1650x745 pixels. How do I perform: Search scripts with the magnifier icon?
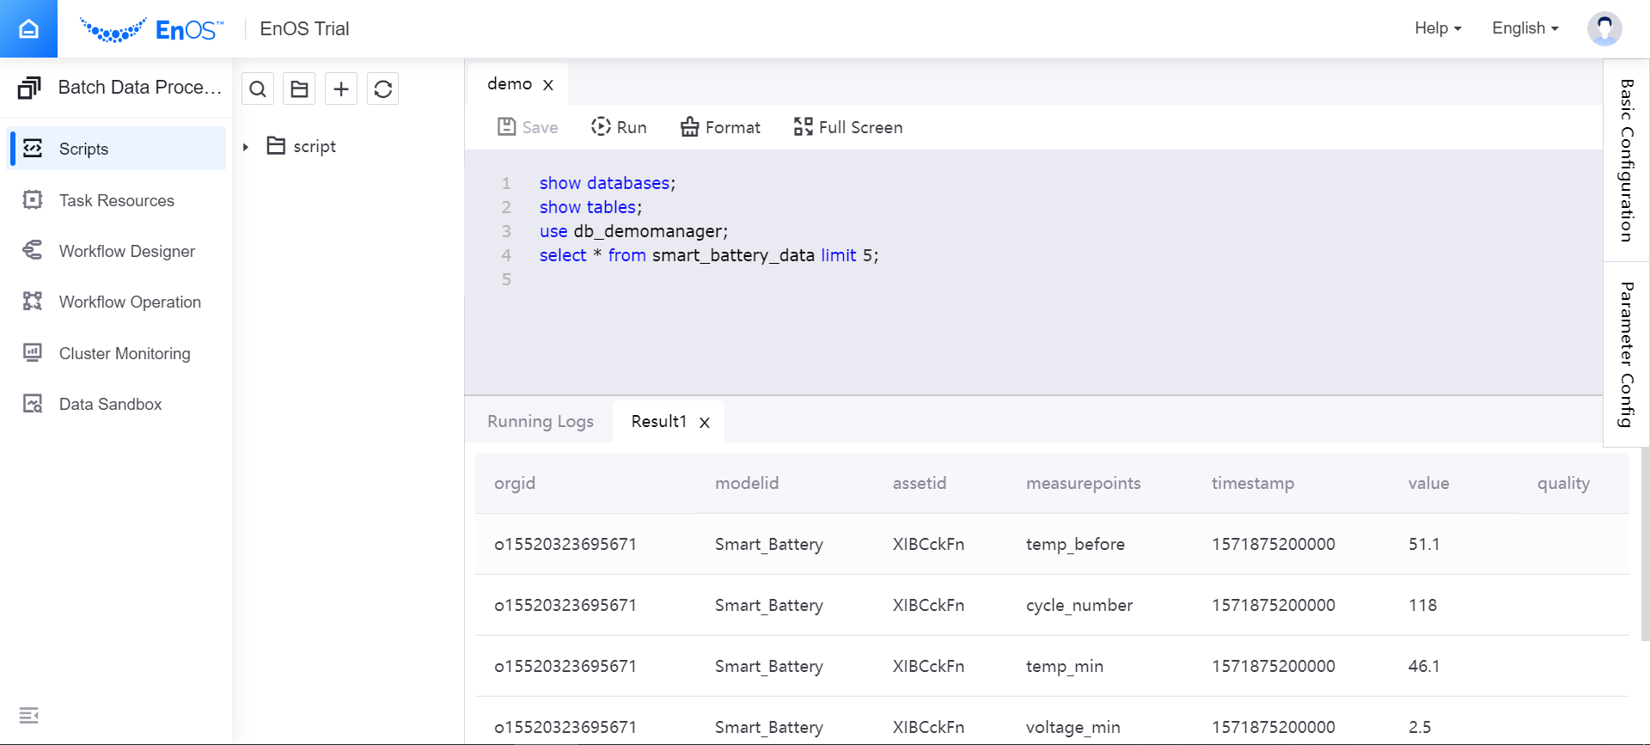click(x=258, y=89)
